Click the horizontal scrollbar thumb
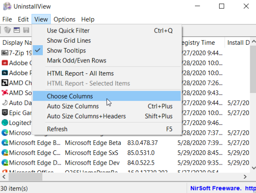Image resolution: width=256 pixels, height=193 pixels. click(25, 177)
